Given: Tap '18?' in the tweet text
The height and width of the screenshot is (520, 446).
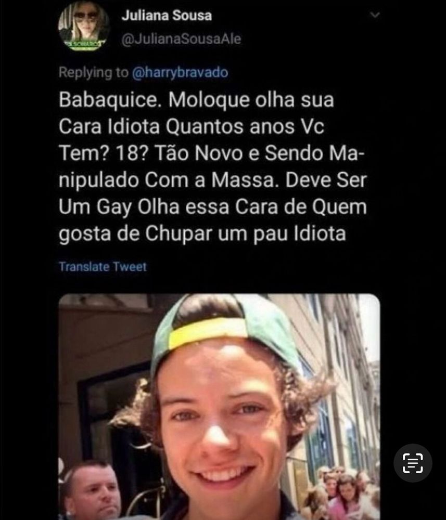Looking at the screenshot, I should pos(131,153).
